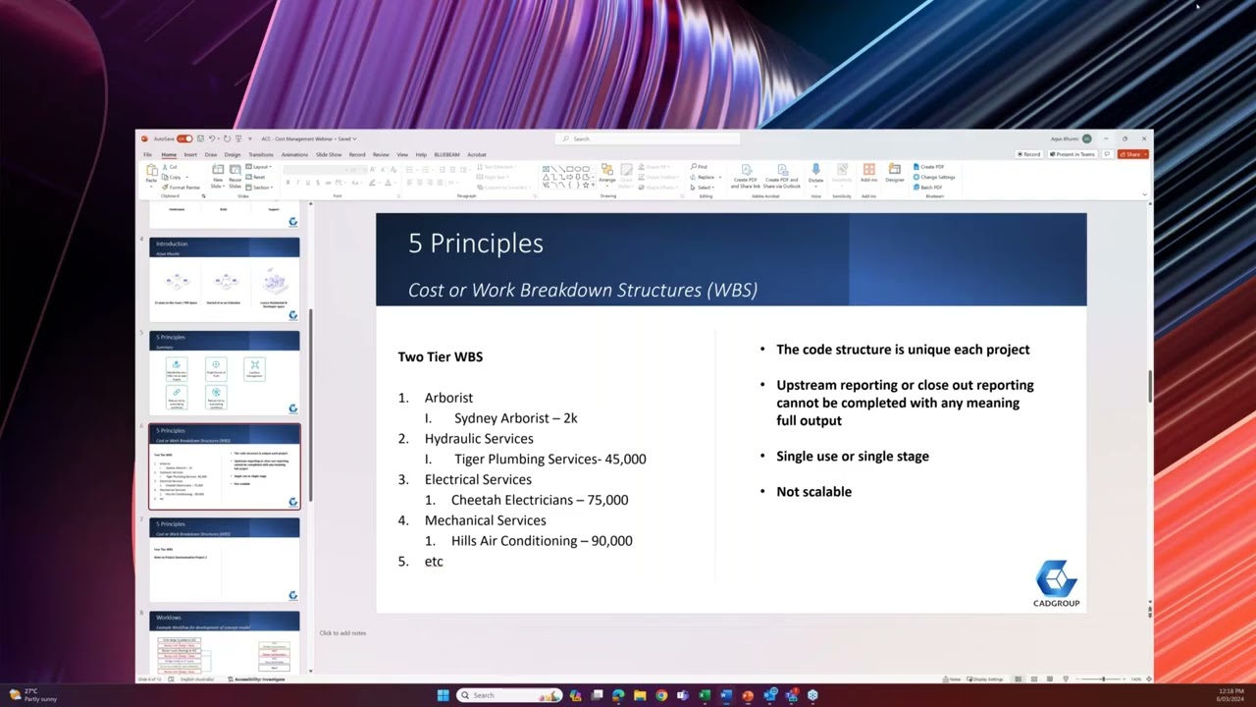Collapse the ribbon with the chevron
1256x707 pixels.
point(1145,194)
